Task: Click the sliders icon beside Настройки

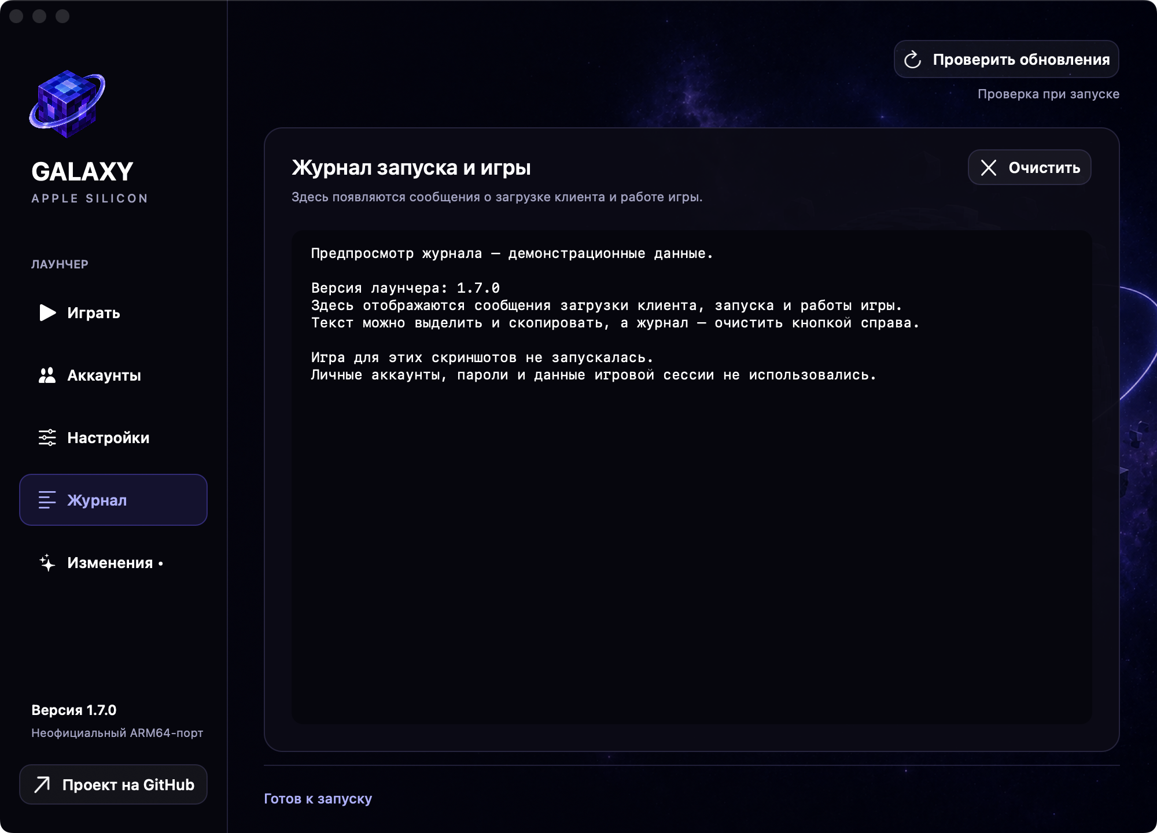Action: pyautogui.click(x=47, y=438)
